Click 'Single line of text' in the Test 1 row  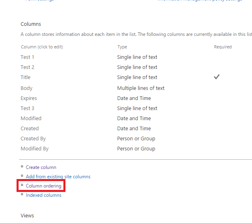(x=137, y=57)
